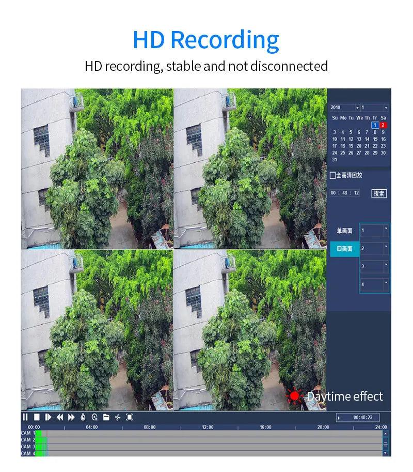This screenshot has height=472, width=413.
Task: Stop playback with the stop icon
Action: pos(37,418)
